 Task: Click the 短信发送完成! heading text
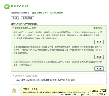point(19,6)
